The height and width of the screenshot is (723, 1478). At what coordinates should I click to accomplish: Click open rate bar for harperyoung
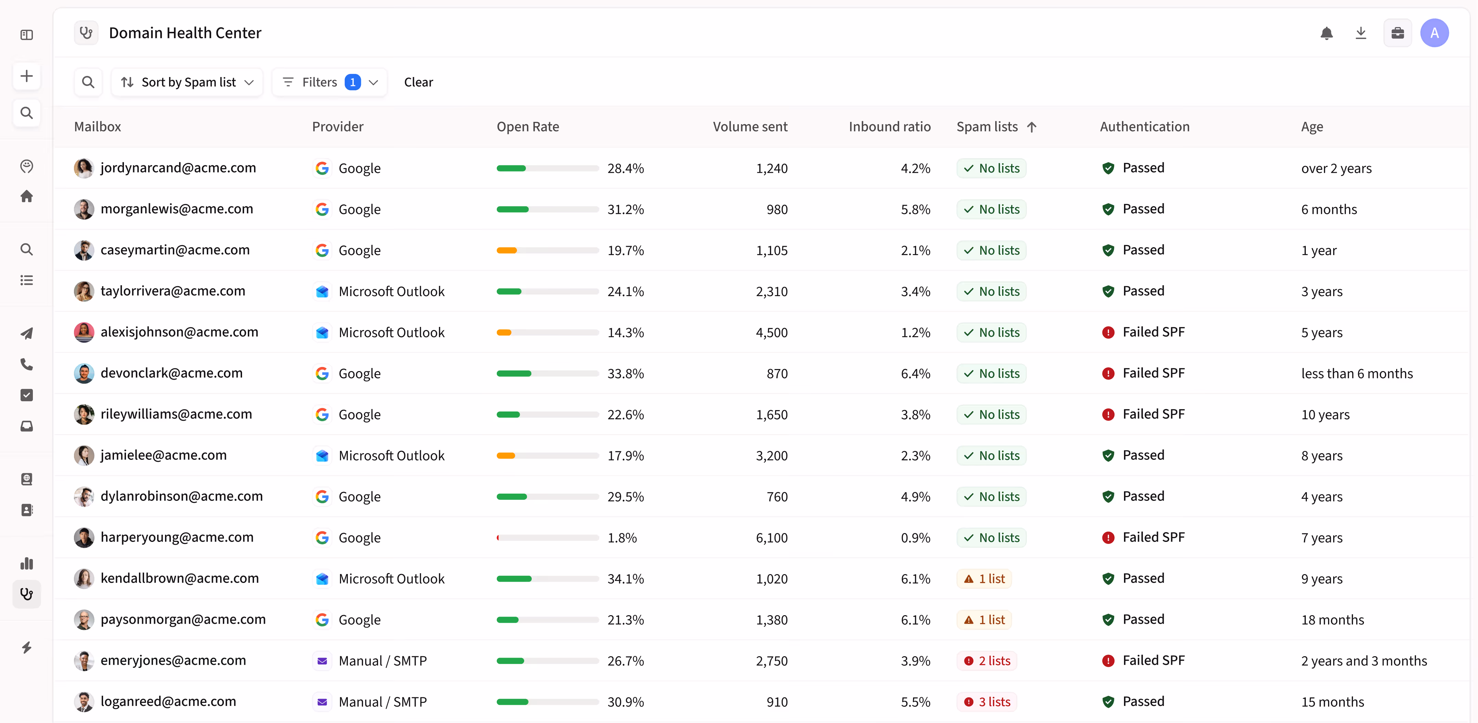[x=547, y=538]
